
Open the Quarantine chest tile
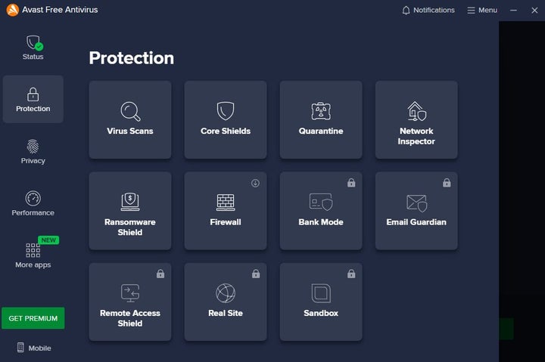coord(321,120)
